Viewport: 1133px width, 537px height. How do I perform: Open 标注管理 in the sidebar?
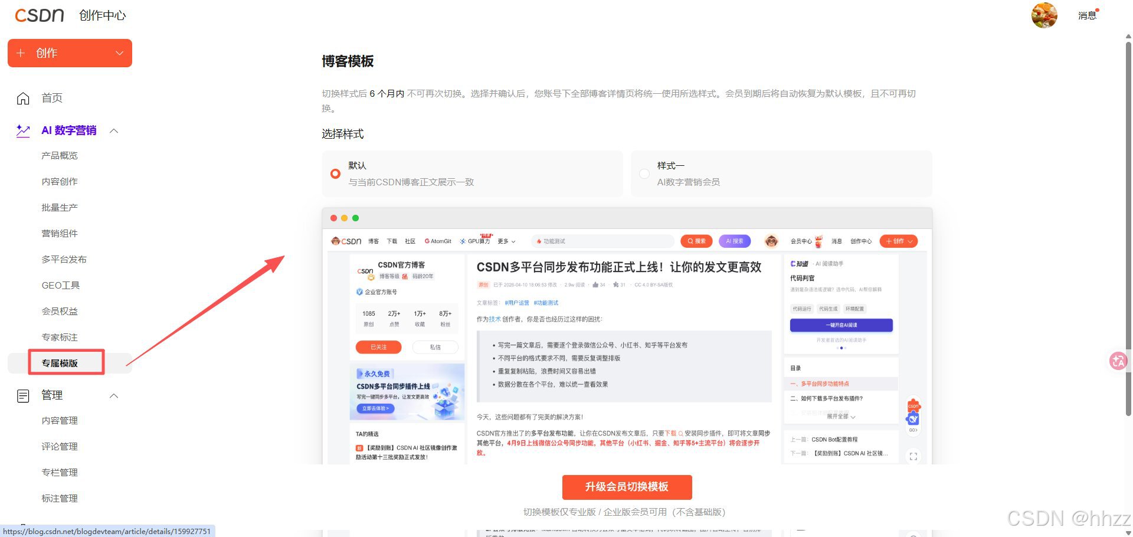coord(60,499)
